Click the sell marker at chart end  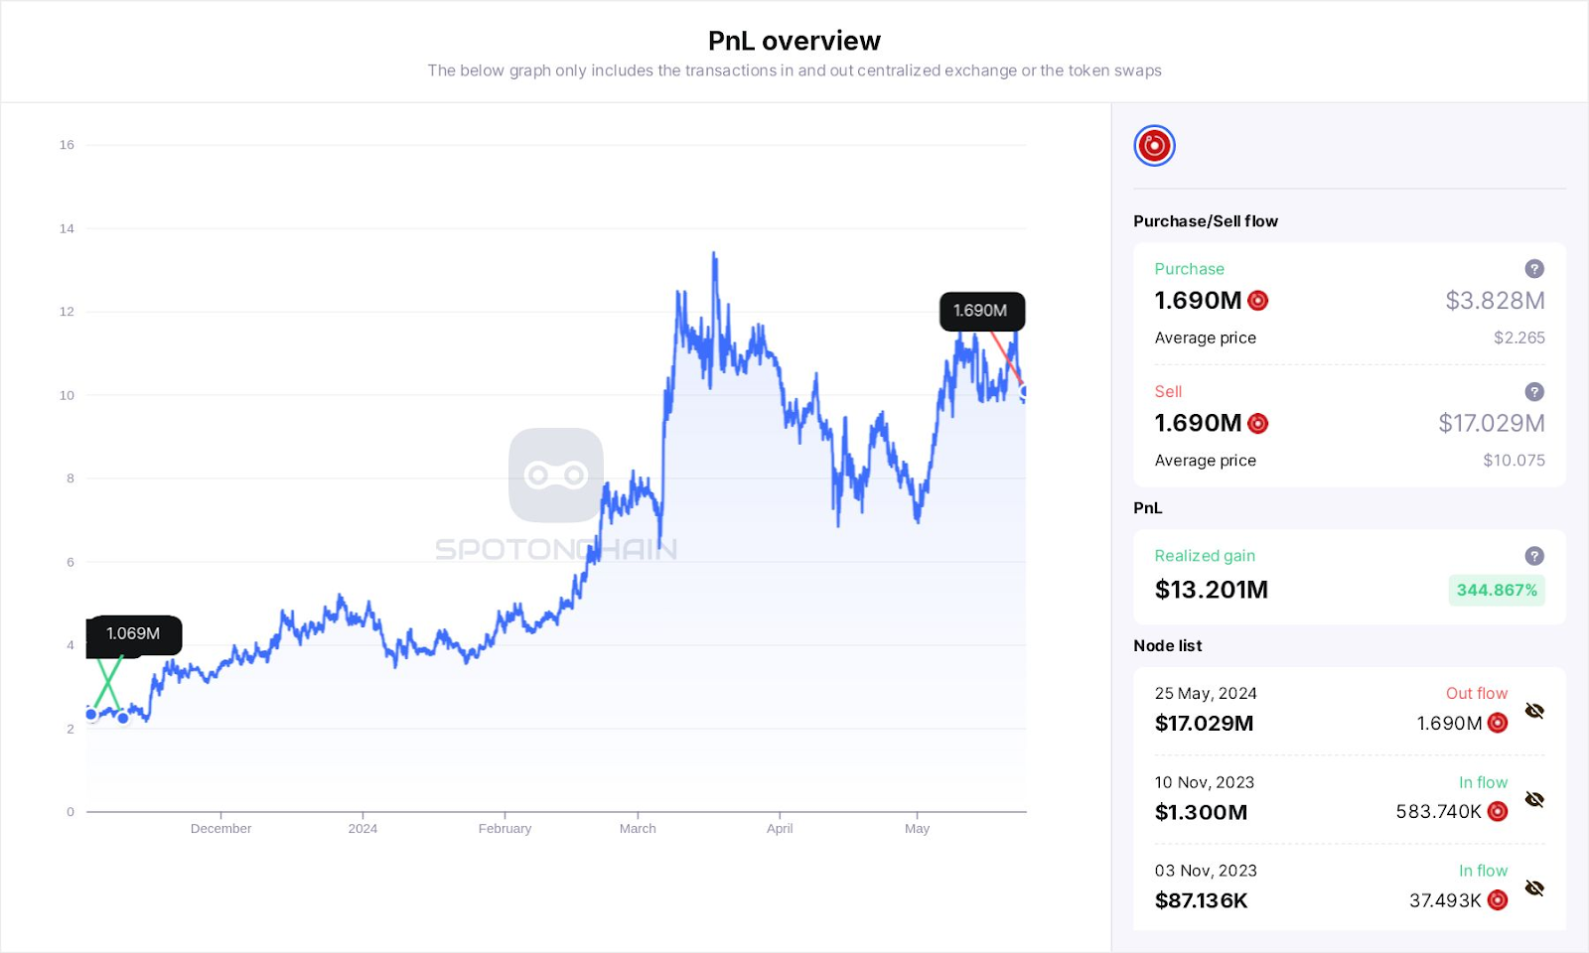[x=1024, y=391]
